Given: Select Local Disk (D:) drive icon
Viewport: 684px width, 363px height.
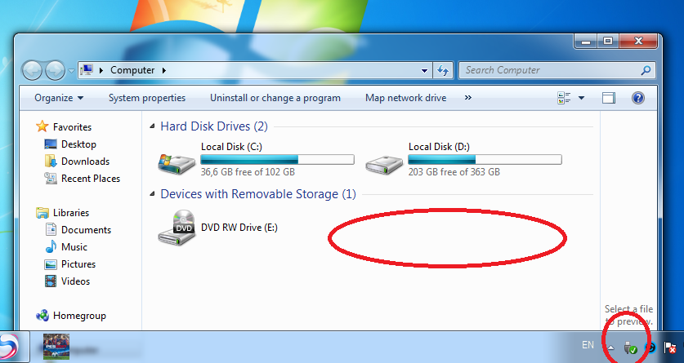Looking at the screenshot, I should [384, 165].
